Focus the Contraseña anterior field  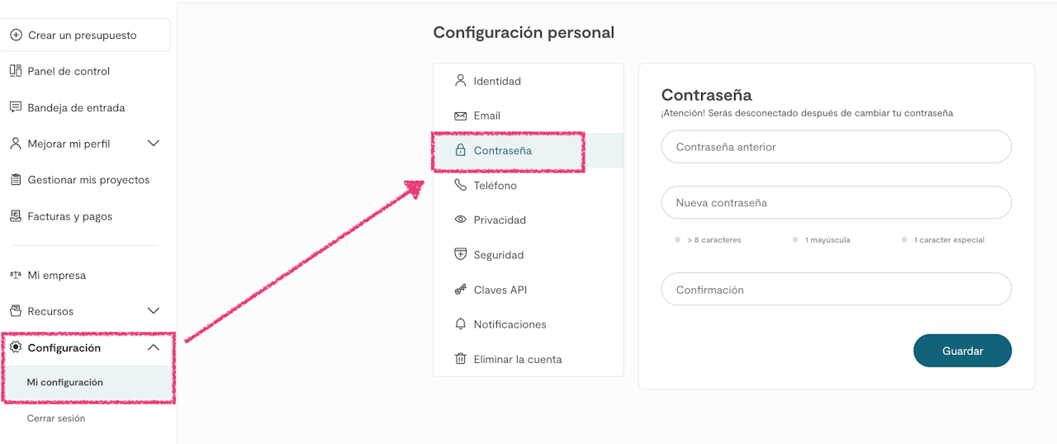836,147
